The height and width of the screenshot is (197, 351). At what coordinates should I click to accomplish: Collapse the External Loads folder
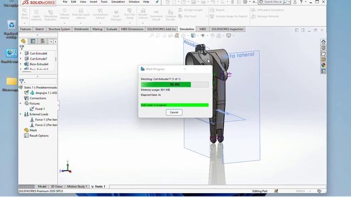pos(20,114)
